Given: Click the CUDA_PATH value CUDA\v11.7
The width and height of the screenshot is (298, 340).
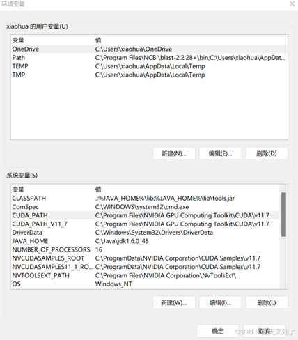Looking at the screenshot, I should [182, 215].
